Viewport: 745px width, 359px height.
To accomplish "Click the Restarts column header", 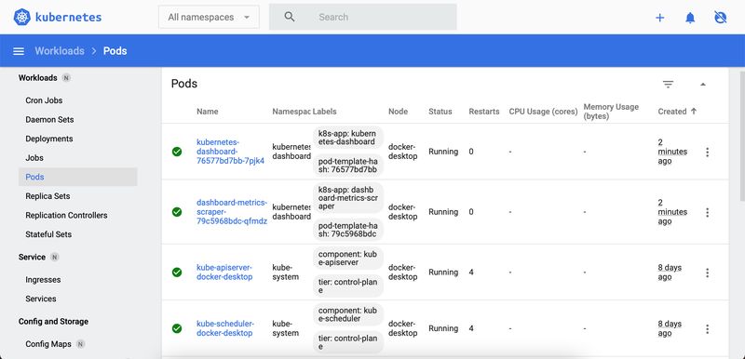I will 484,112.
